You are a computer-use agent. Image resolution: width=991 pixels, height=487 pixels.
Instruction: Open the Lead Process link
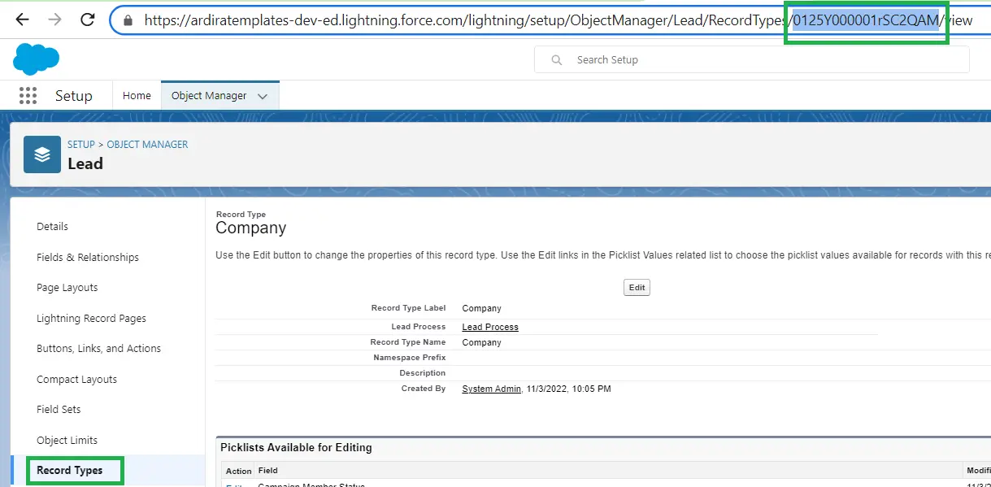[x=489, y=326]
